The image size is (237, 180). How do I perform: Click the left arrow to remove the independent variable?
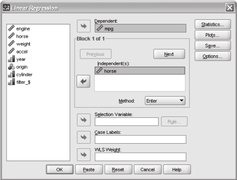[83, 81]
